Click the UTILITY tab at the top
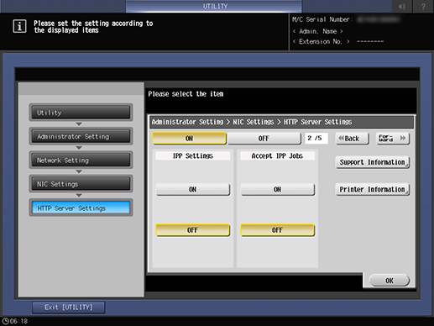 tap(214, 6)
